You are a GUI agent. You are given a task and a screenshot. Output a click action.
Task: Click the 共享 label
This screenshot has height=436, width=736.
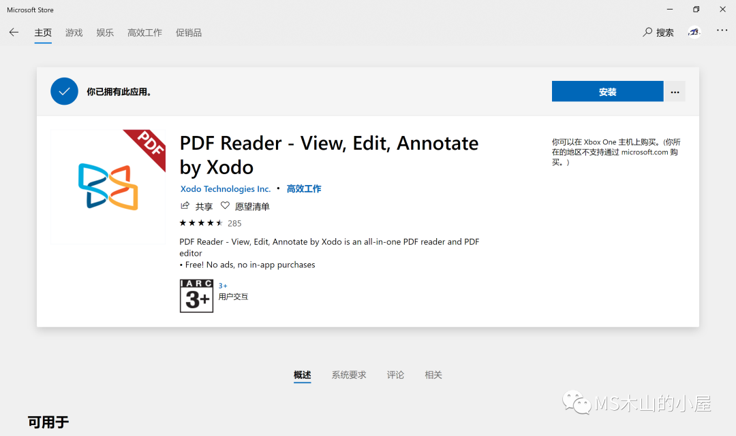pos(204,207)
